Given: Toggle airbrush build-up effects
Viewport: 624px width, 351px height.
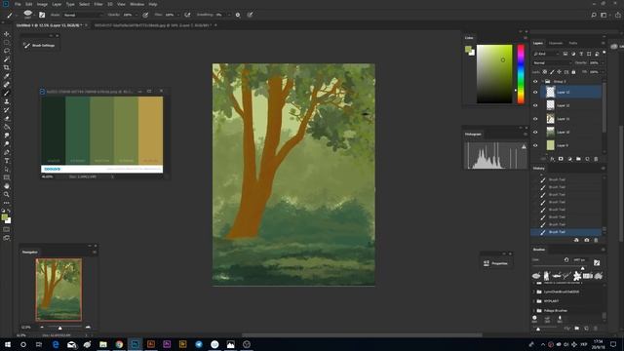Looking at the screenshot, I should pos(187,15).
